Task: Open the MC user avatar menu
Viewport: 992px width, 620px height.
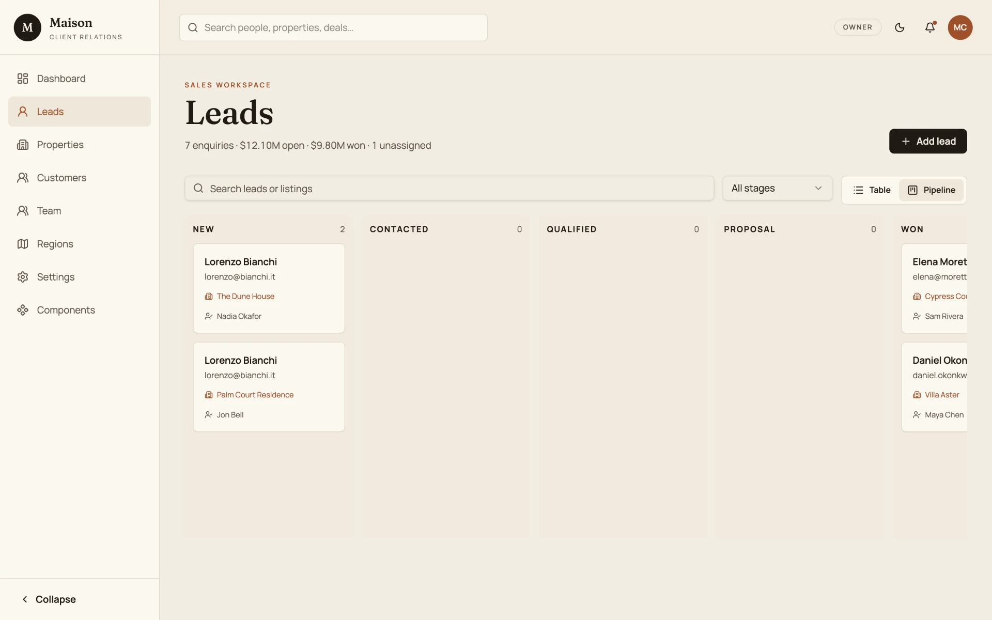Action: [960, 27]
